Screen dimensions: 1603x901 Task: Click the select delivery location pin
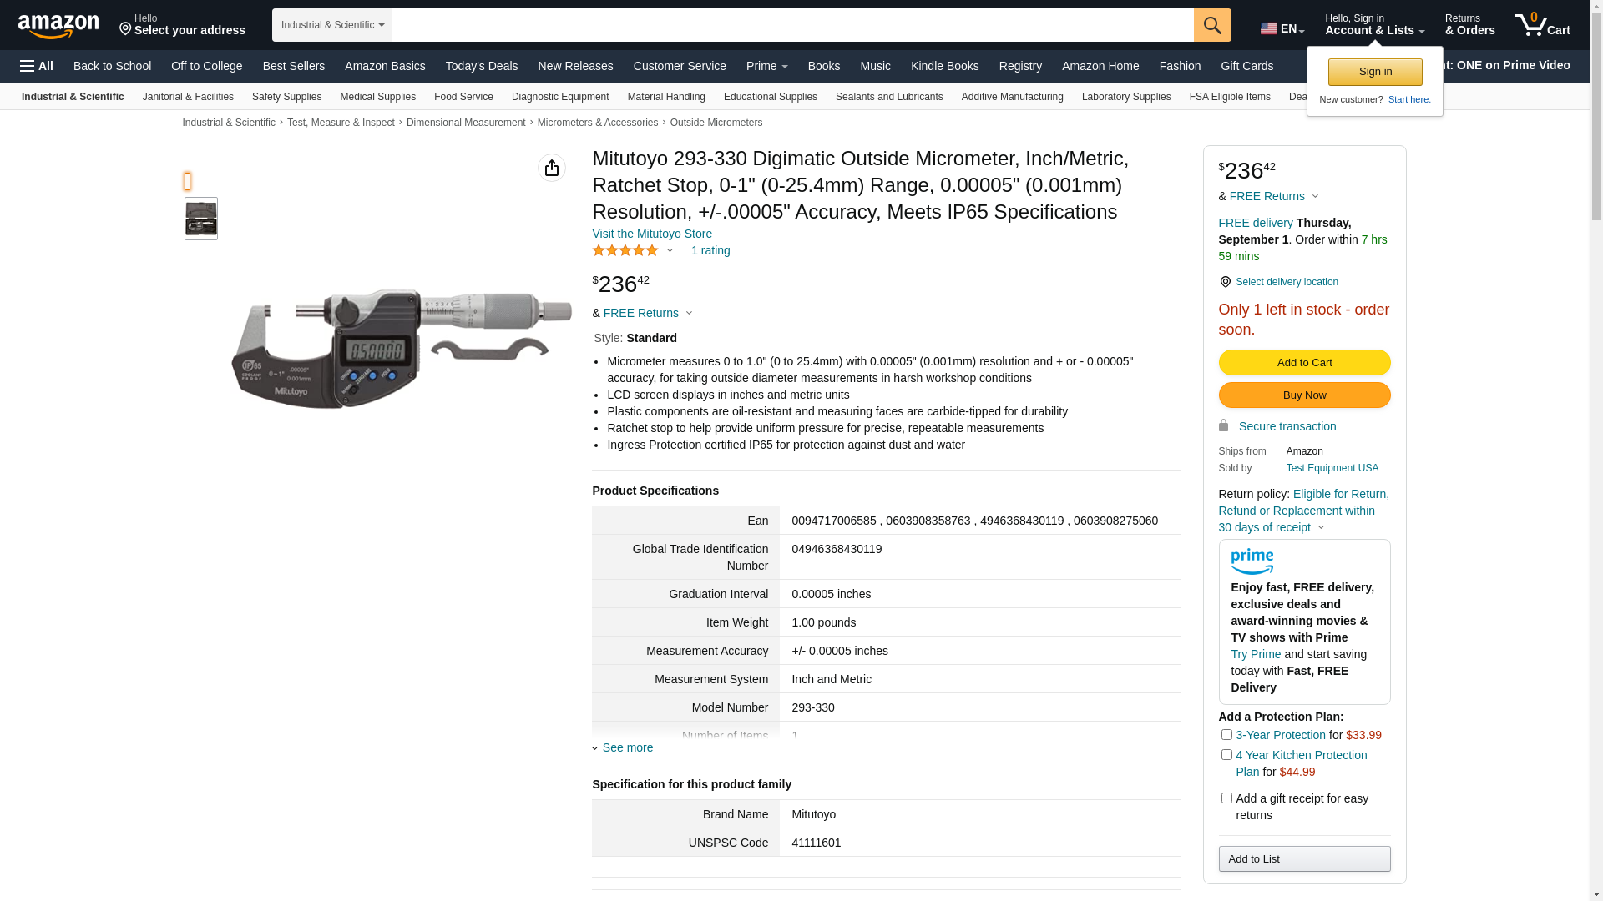coord(1225,282)
